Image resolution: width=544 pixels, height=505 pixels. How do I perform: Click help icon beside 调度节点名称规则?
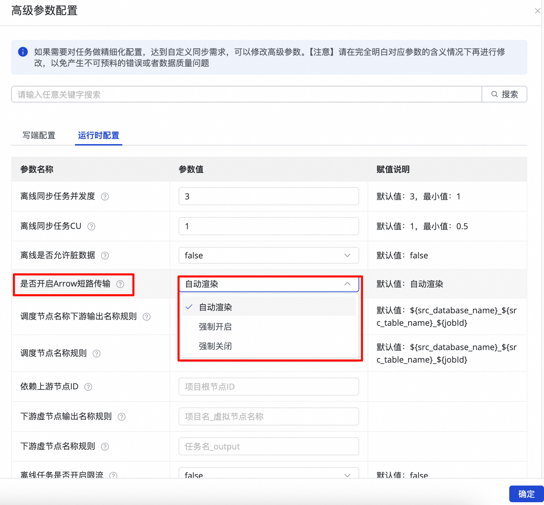pos(97,354)
